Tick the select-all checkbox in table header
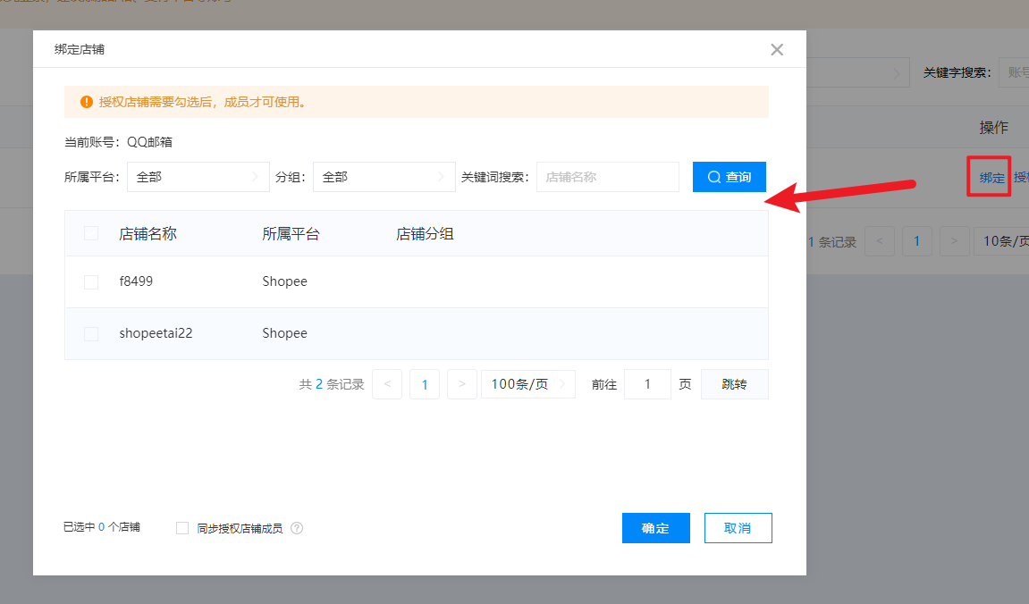 click(x=91, y=234)
